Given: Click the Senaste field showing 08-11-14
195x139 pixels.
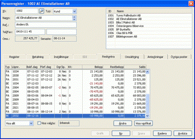Looking at the screenshot, I should [64, 39].
